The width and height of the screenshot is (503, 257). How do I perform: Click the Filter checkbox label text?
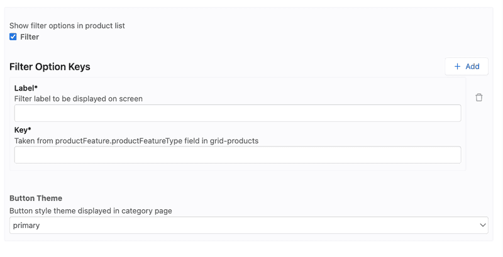coord(30,37)
